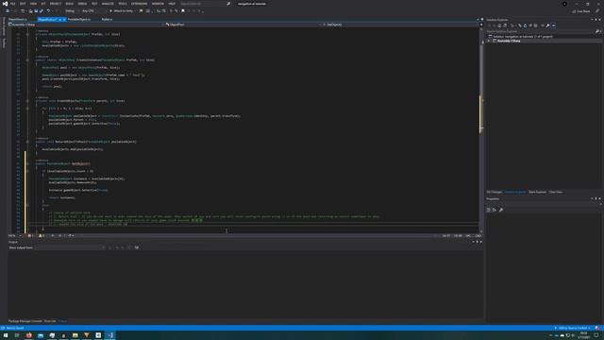
Task: Switch to Team Explorer tab
Action: [x=537, y=192]
